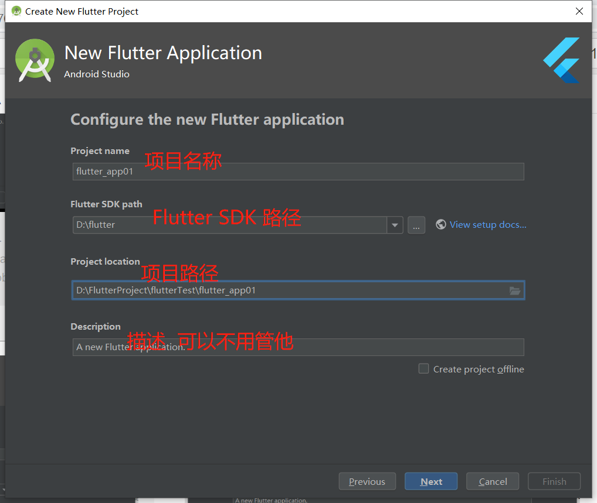Click the Next button
597x503 pixels.
pyautogui.click(x=431, y=481)
